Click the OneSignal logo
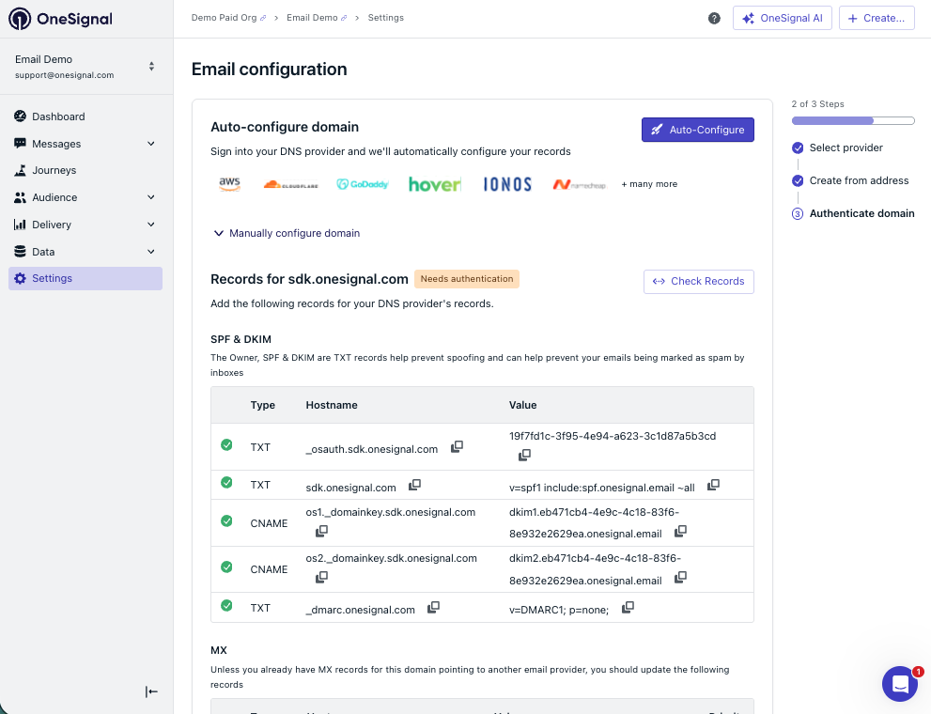Viewport: 931px width, 714px height. 60,19
